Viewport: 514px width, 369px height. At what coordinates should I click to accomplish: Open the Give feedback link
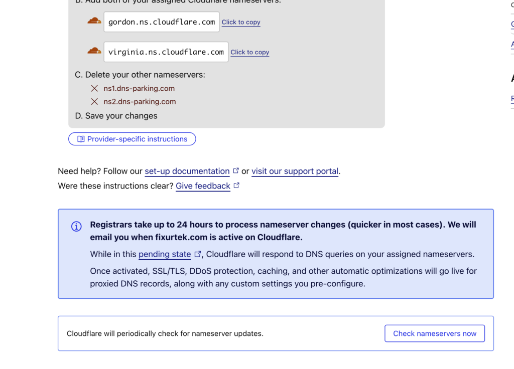pyautogui.click(x=203, y=186)
